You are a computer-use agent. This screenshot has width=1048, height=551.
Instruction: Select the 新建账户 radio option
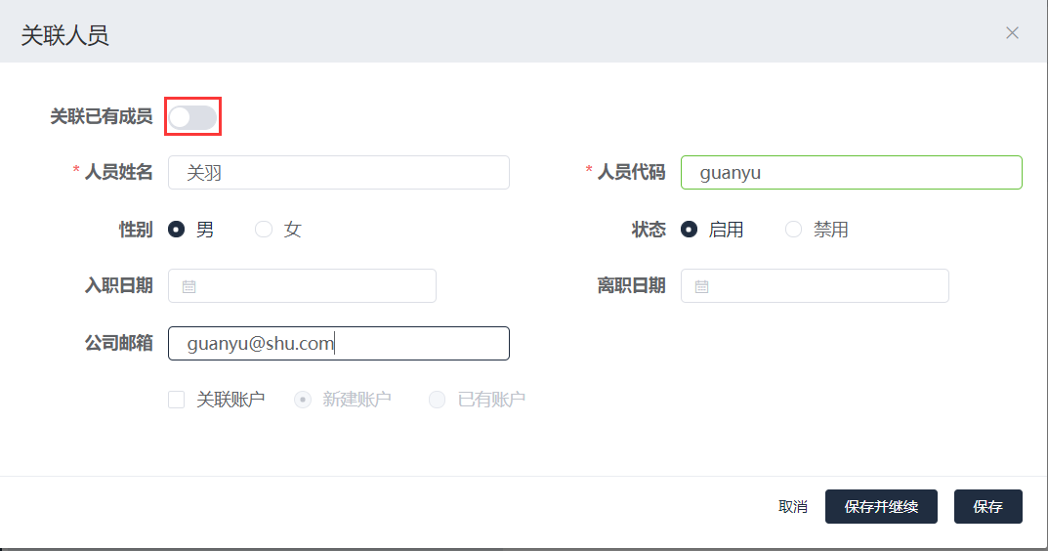click(x=303, y=400)
